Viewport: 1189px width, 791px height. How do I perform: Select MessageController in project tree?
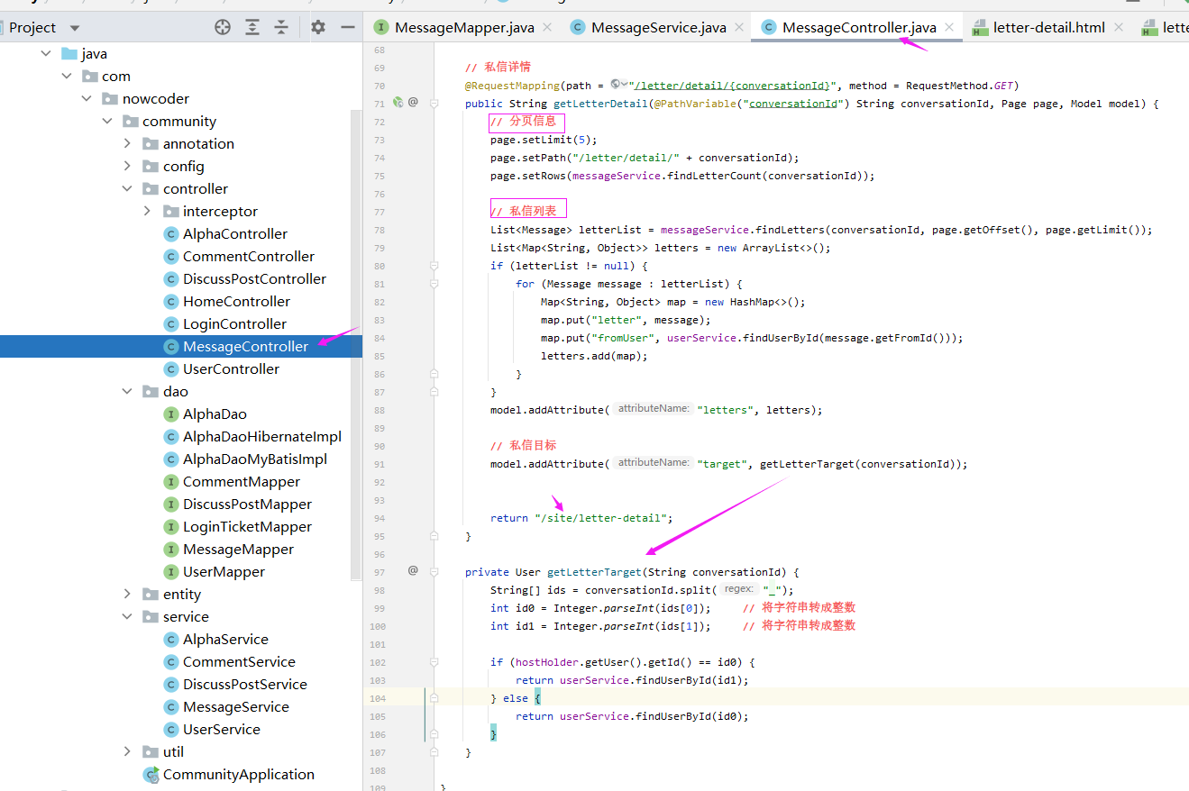tap(235, 347)
